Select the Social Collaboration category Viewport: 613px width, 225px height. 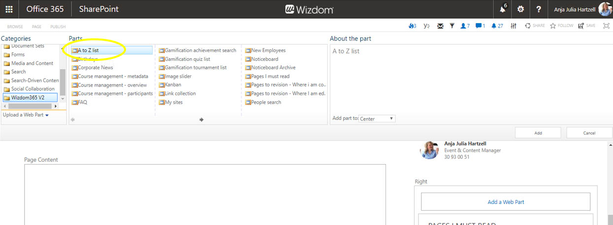pyautogui.click(x=29, y=89)
